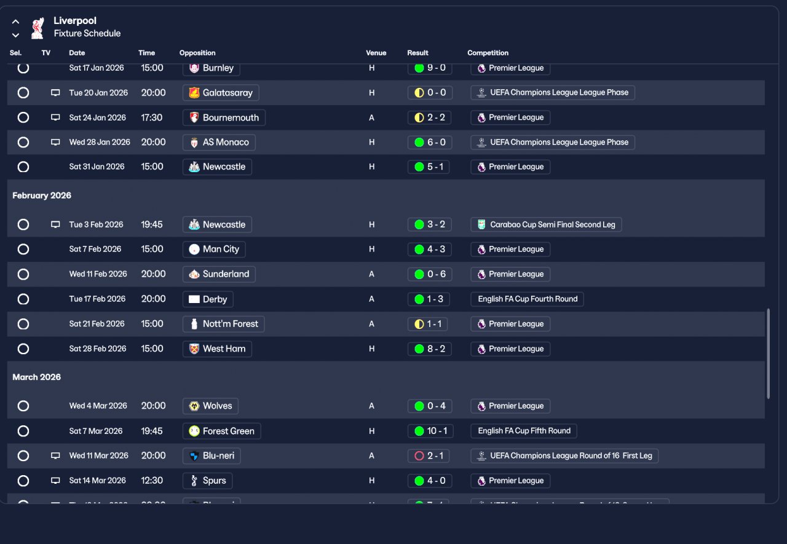Click the March 2026 month heading
Image resolution: width=787 pixels, height=544 pixels.
point(37,377)
